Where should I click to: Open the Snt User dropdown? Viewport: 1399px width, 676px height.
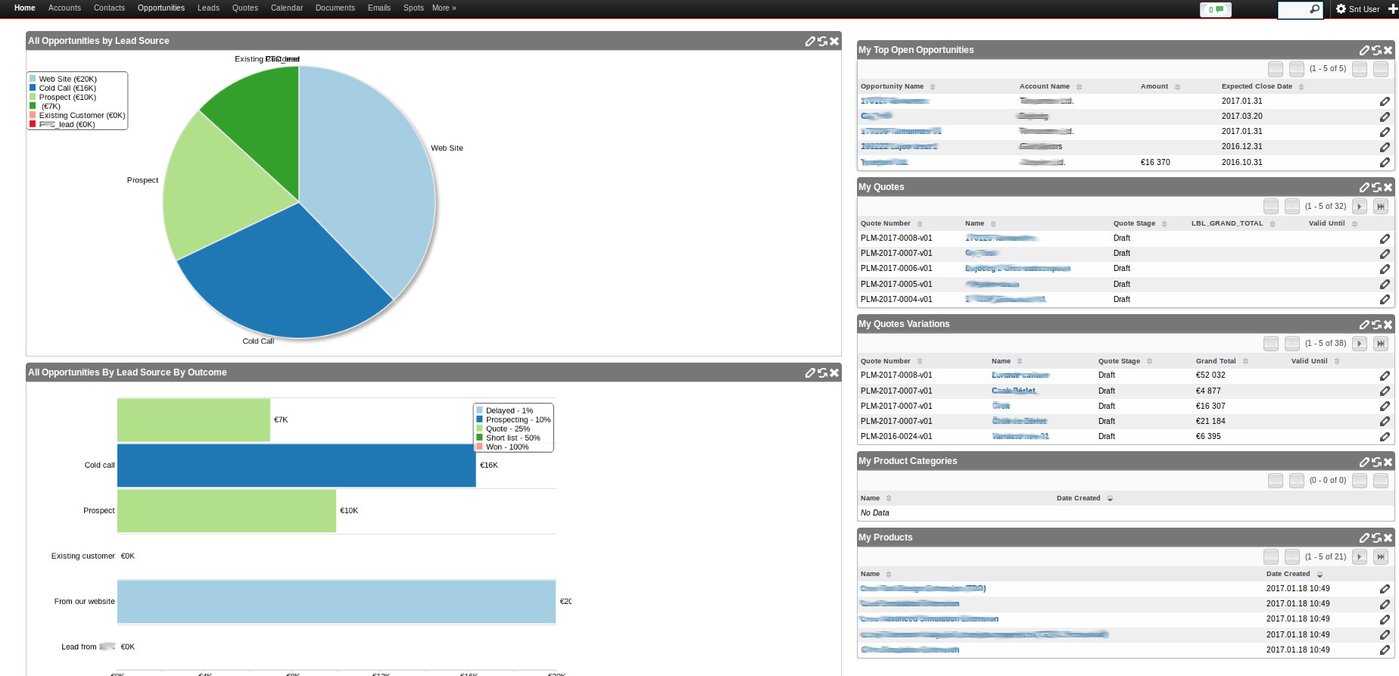point(1358,9)
